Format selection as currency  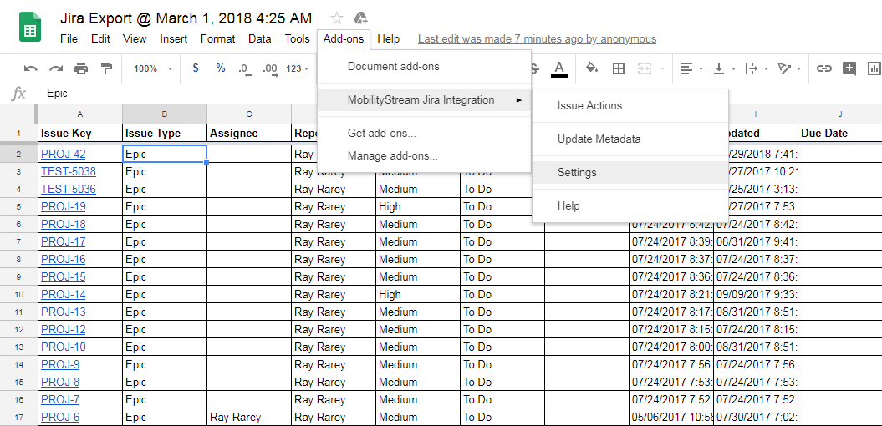coord(196,68)
